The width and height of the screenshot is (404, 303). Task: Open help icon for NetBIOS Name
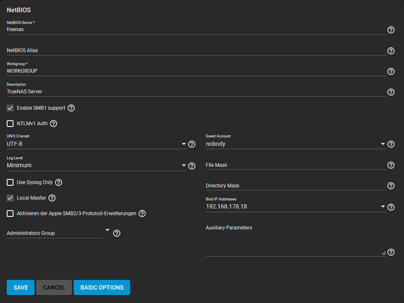pos(391,30)
